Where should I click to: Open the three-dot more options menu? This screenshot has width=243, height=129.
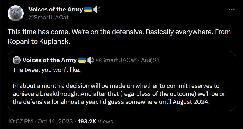click(232, 9)
